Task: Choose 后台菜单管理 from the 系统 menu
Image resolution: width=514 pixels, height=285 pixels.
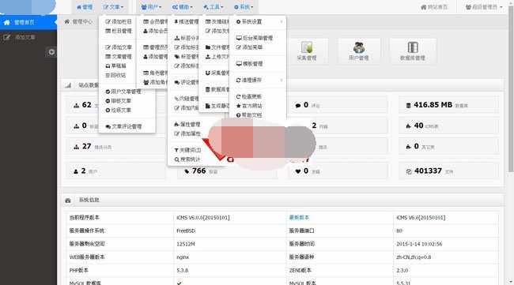Action: (x=255, y=38)
